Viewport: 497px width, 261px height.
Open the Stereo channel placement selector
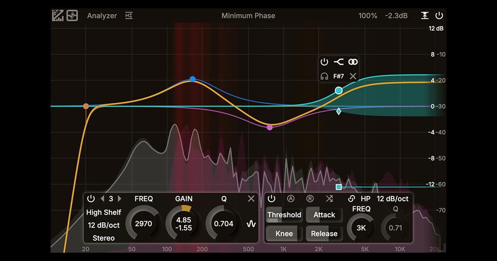104,238
